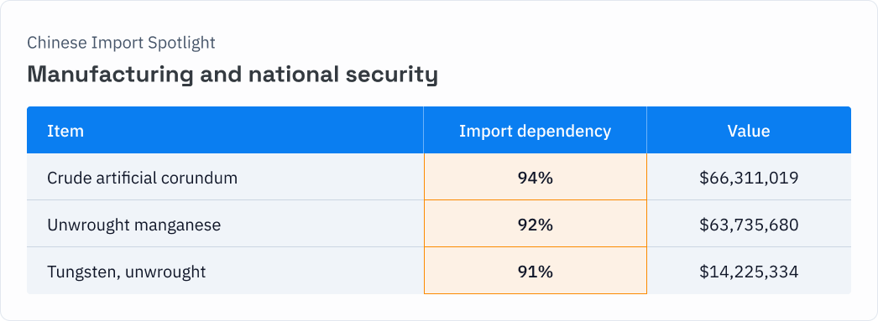Click the 'Item' column header

point(225,130)
